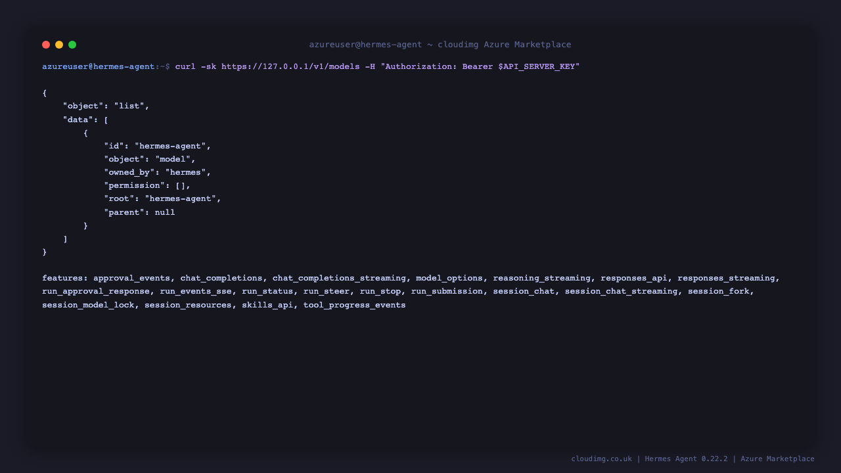Viewport: 841px width, 473px height.
Task: Click the 'run_approval_response' feature
Action: coord(96,291)
